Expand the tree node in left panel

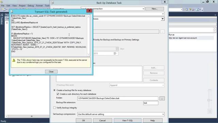pyautogui.click(x=7, y=23)
